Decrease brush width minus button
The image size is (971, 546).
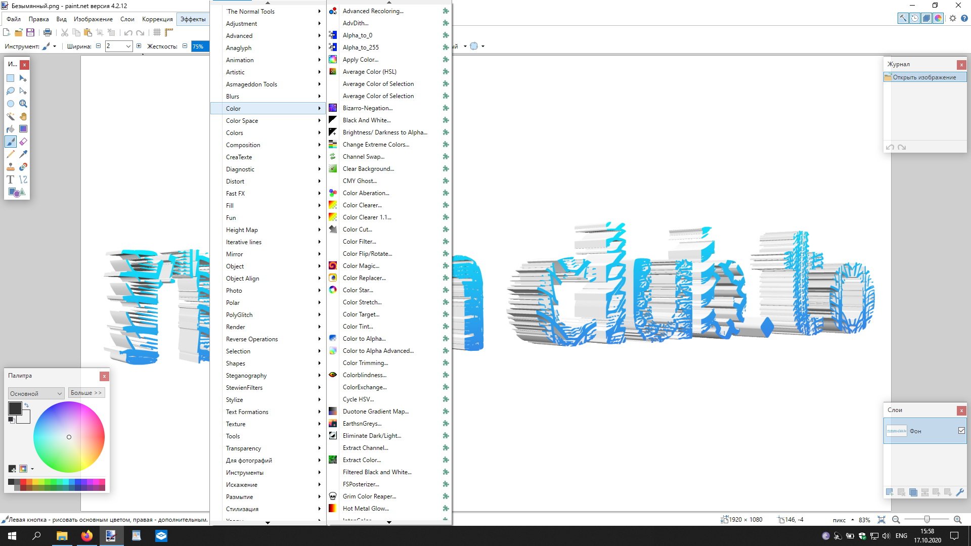tap(98, 46)
